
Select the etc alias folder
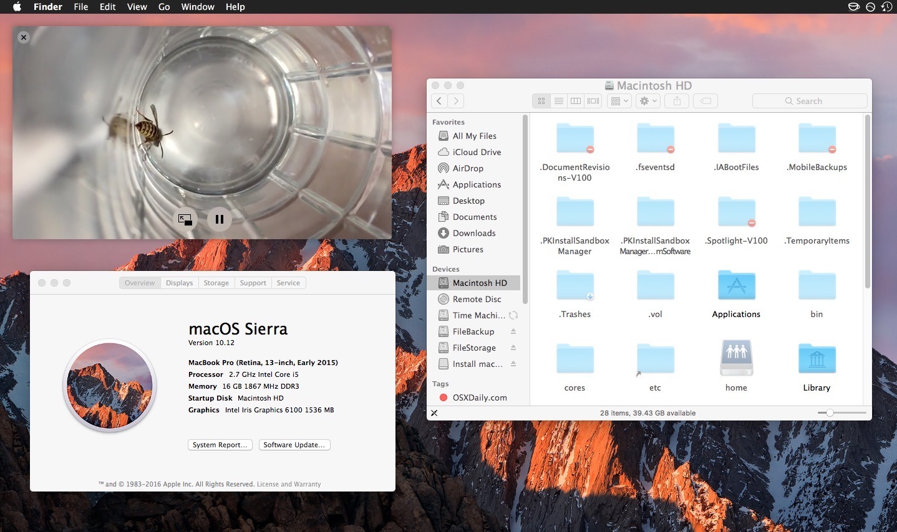pos(655,359)
